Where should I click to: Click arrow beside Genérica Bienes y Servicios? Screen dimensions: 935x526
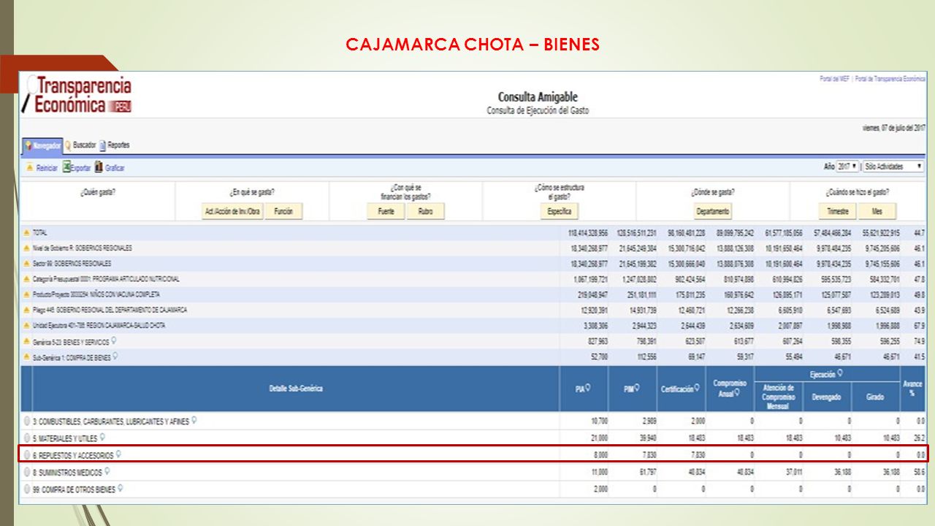click(27, 342)
